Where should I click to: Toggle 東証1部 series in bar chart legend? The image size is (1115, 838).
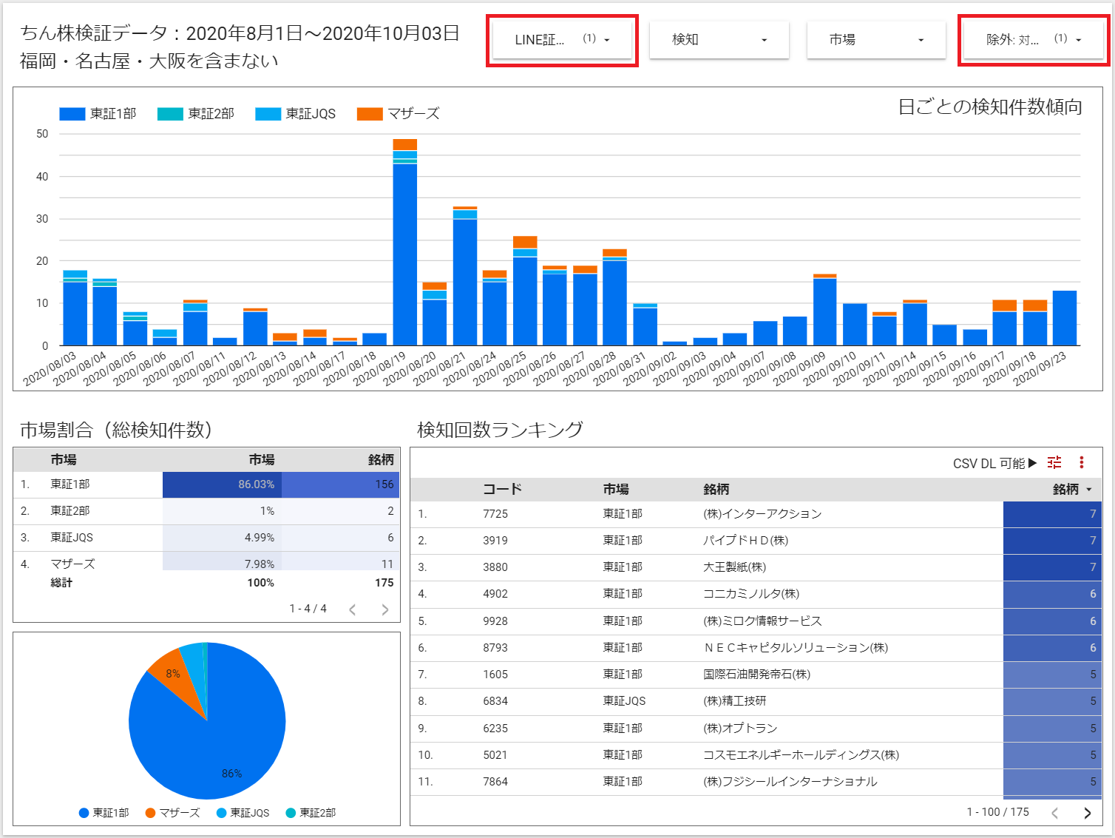[98, 114]
